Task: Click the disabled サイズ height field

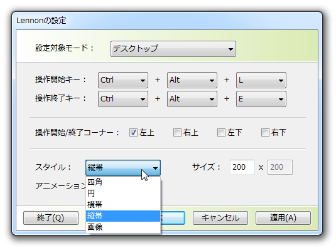Action: coord(280,167)
